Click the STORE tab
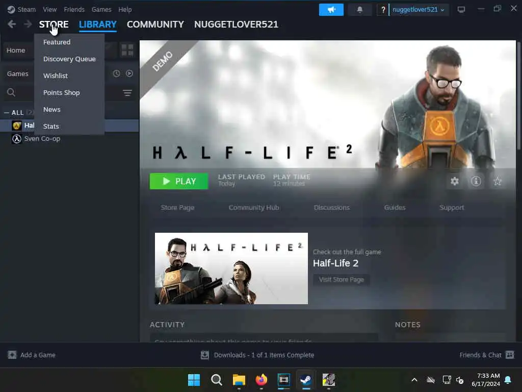The height and width of the screenshot is (392, 522). coord(54,24)
